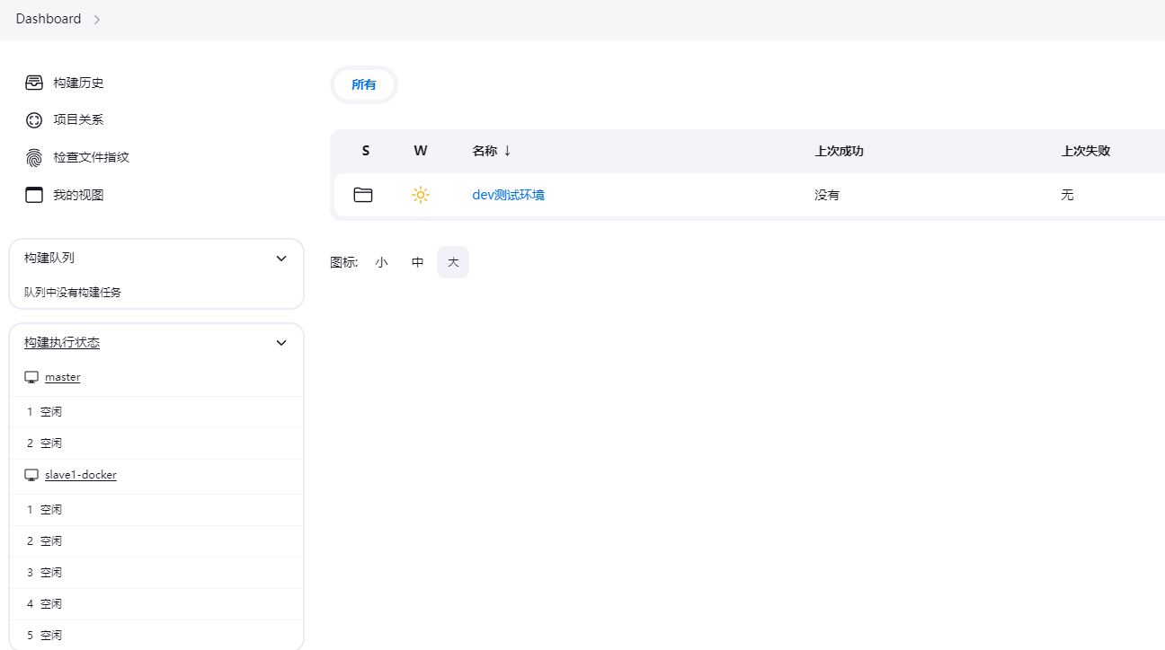Click the weather health icon for dev测试环境
1165x650 pixels.
(420, 194)
